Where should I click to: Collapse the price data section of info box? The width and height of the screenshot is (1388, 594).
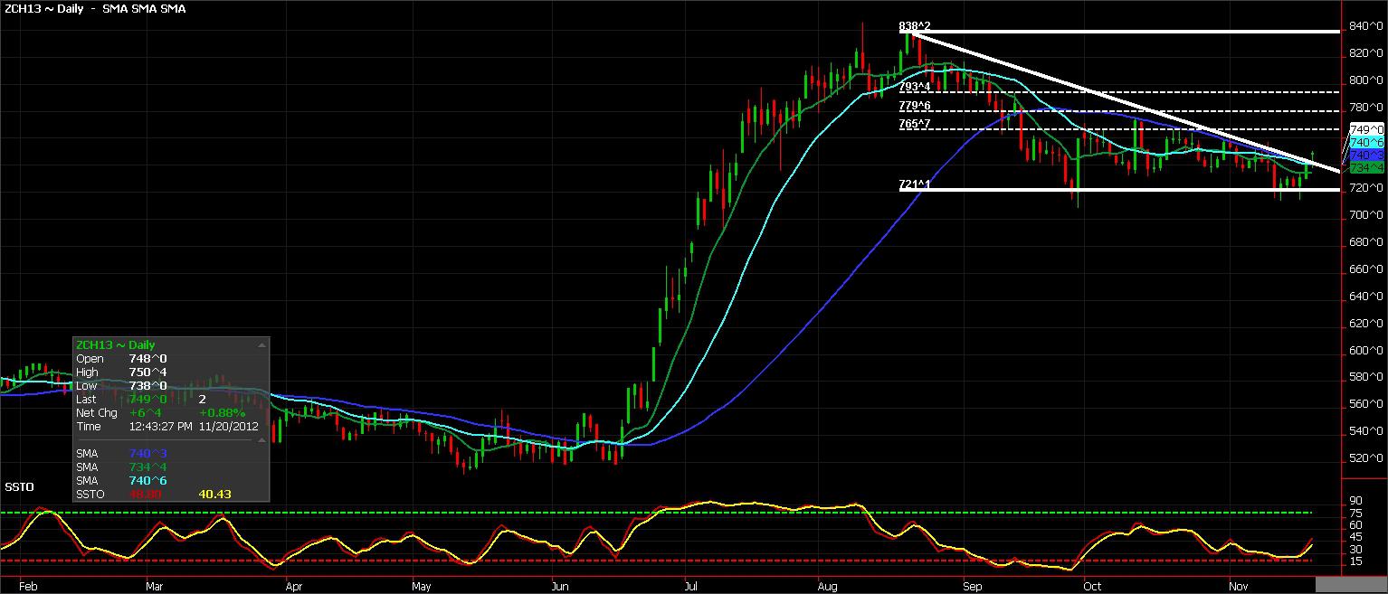(x=262, y=345)
